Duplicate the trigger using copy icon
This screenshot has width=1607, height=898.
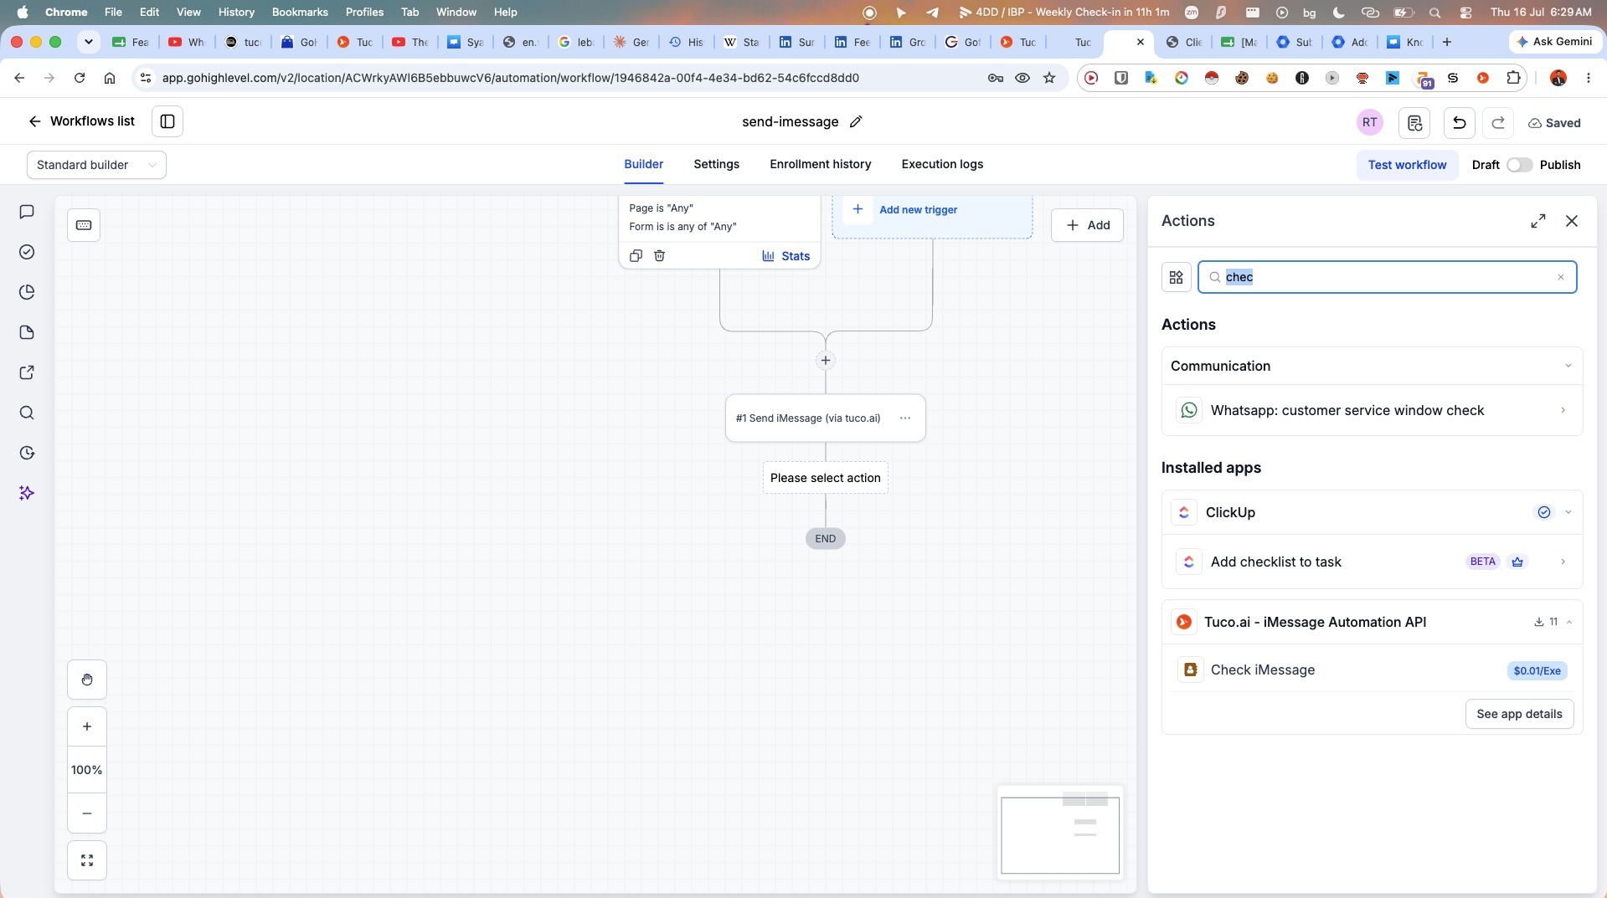[636, 255]
